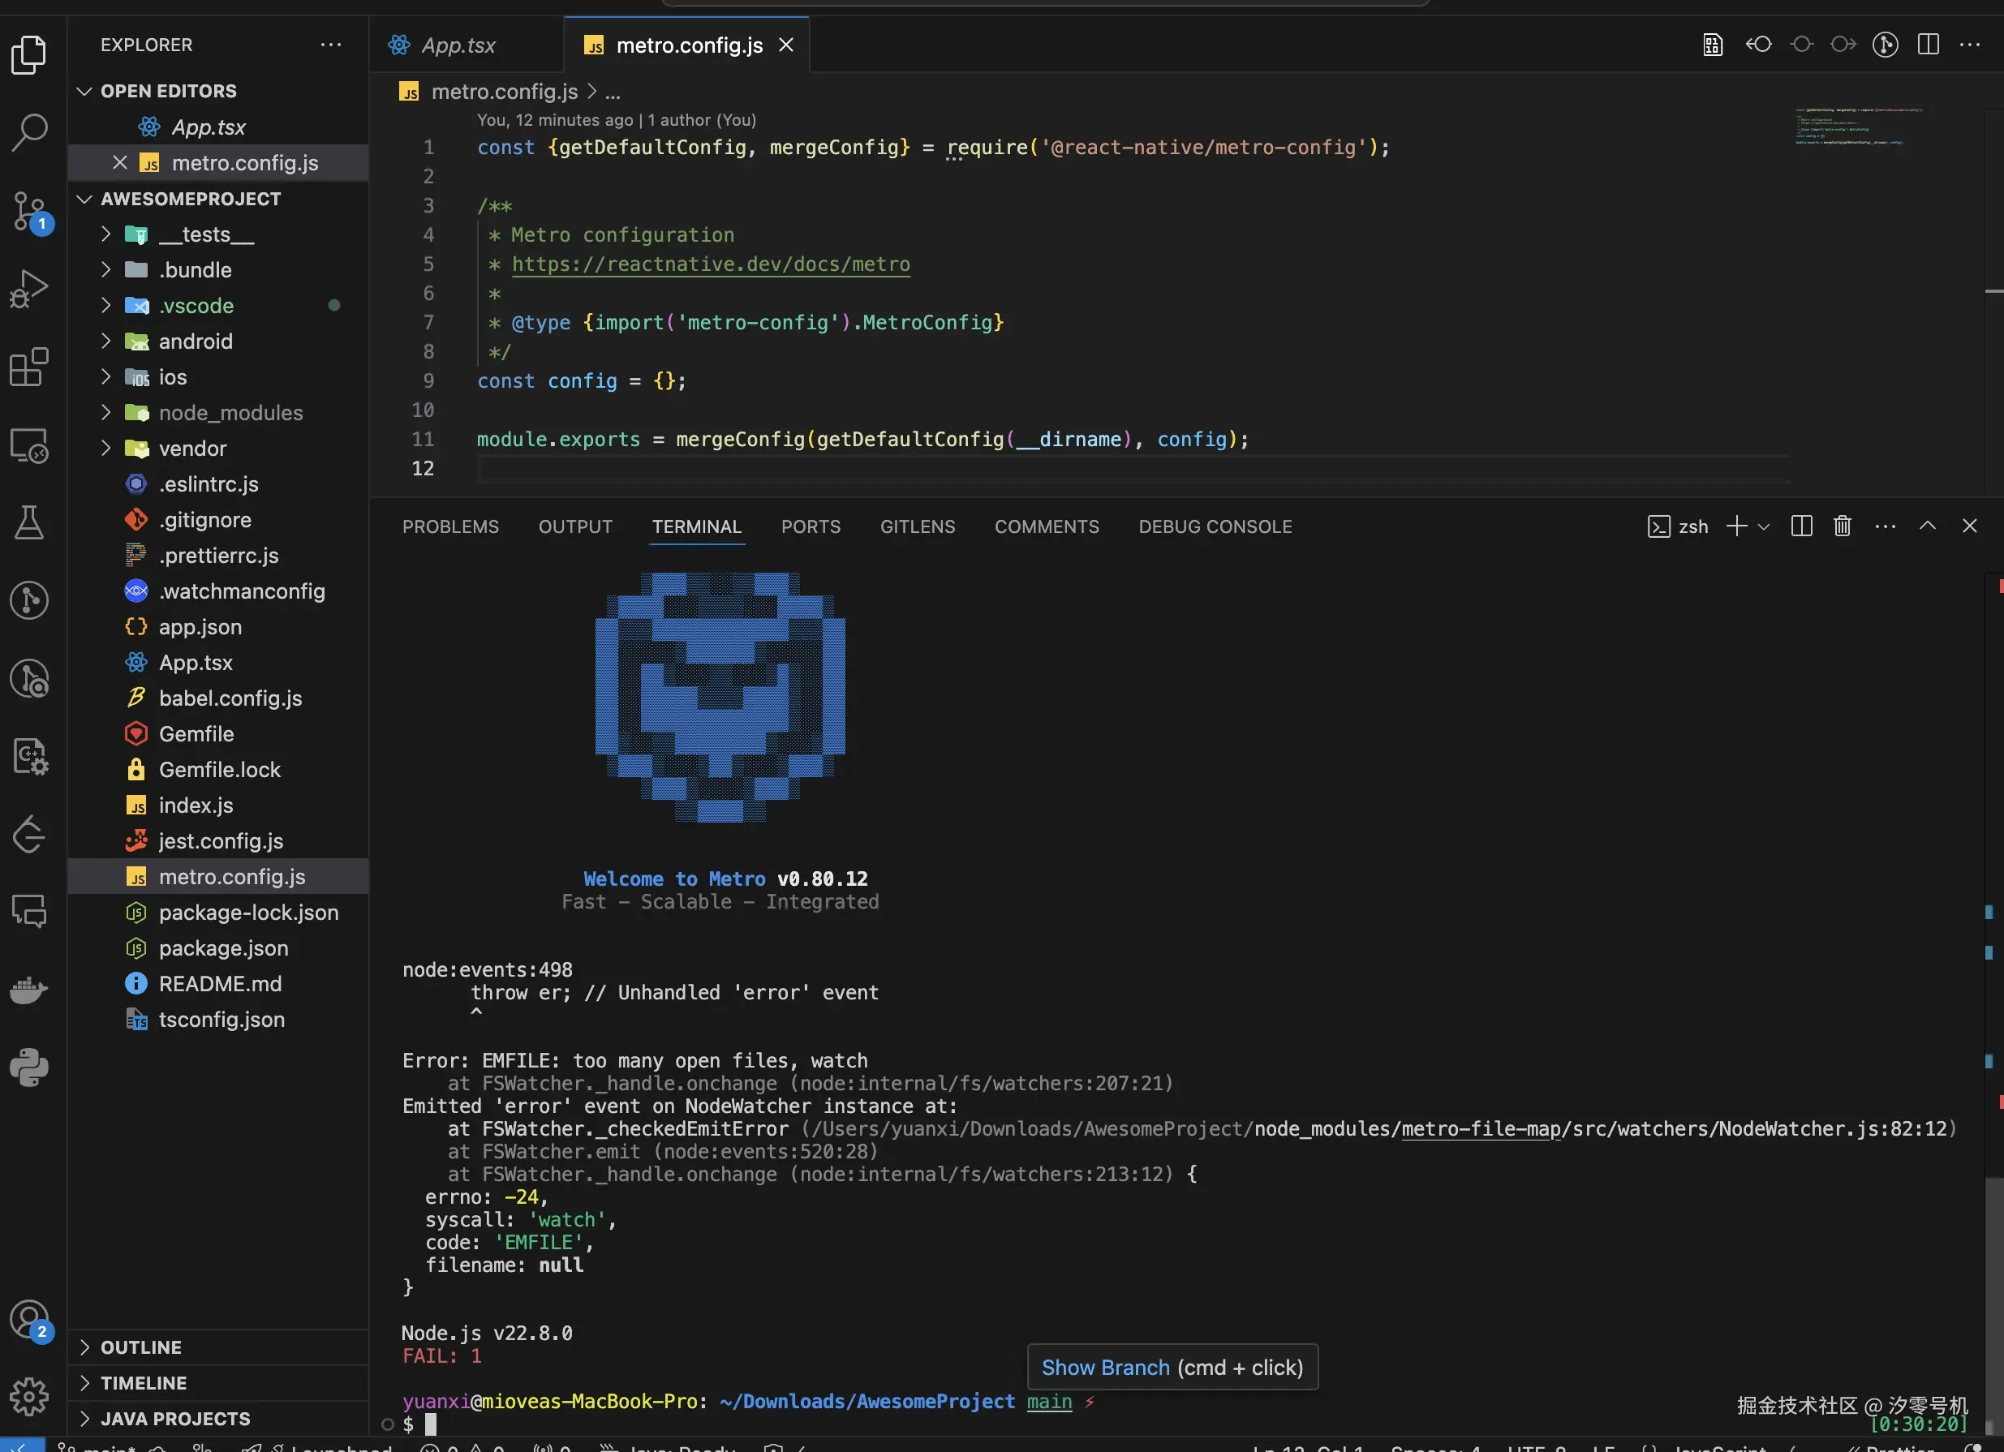Click the main branch link in terminal

1049,1402
